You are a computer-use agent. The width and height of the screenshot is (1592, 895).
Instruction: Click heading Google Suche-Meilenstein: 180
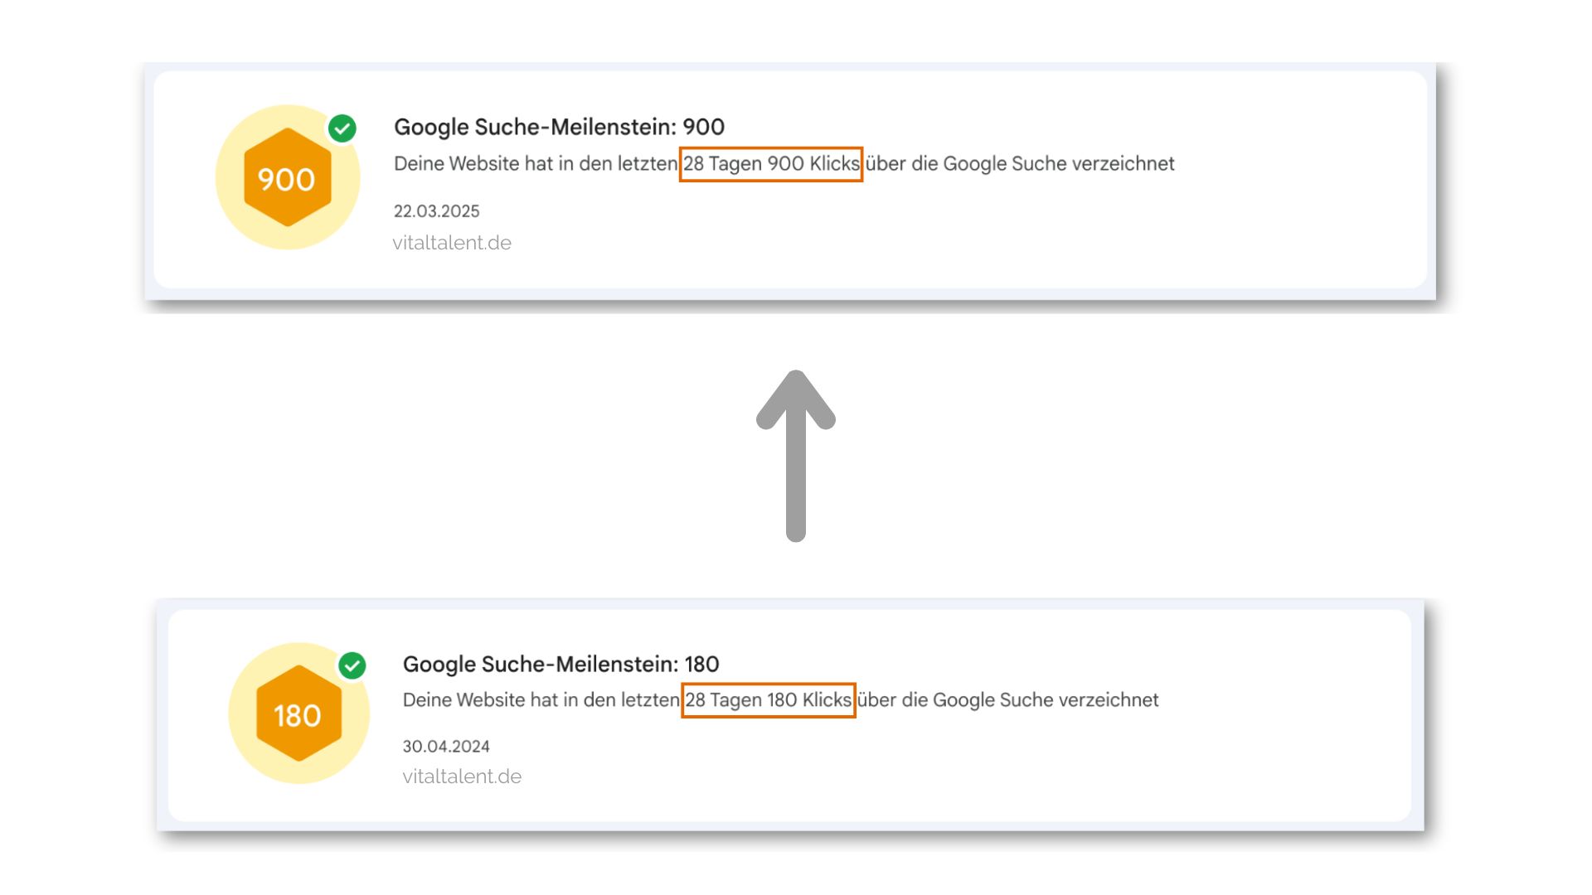click(561, 664)
